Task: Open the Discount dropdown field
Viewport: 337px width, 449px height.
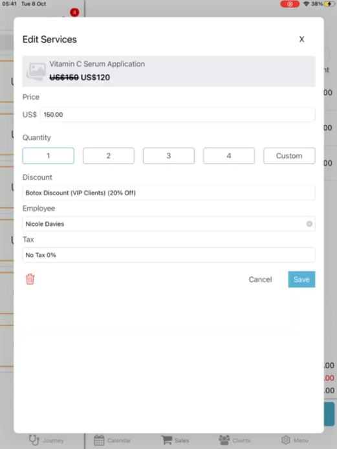Action: 169,193
